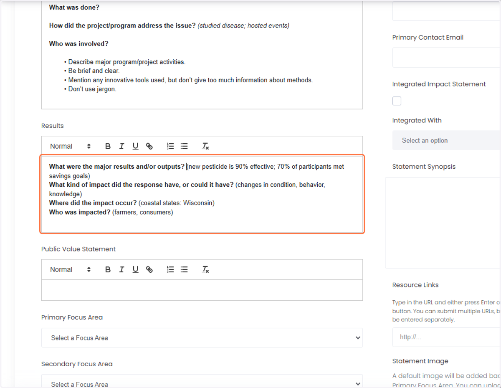Click text 'Who was involved?'
501x388 pixels.
pos(78,43)
